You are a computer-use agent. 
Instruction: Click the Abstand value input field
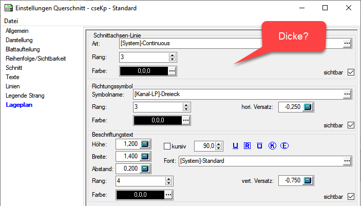point(127,168)
